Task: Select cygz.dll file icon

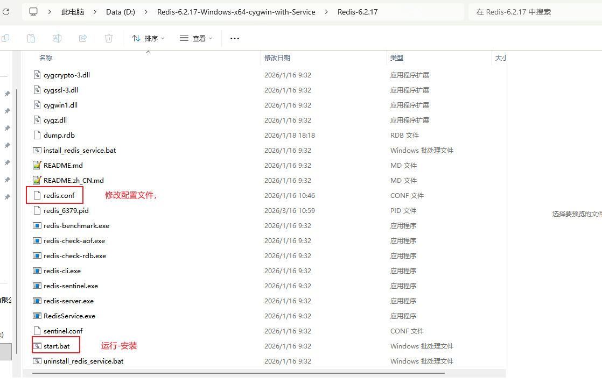Action: [37, 120]
